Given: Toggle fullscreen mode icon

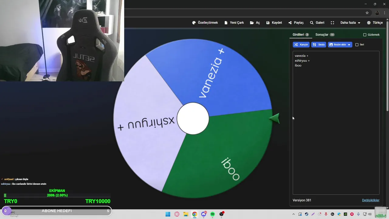Looking at the screenshot, I should coord(332,23).
